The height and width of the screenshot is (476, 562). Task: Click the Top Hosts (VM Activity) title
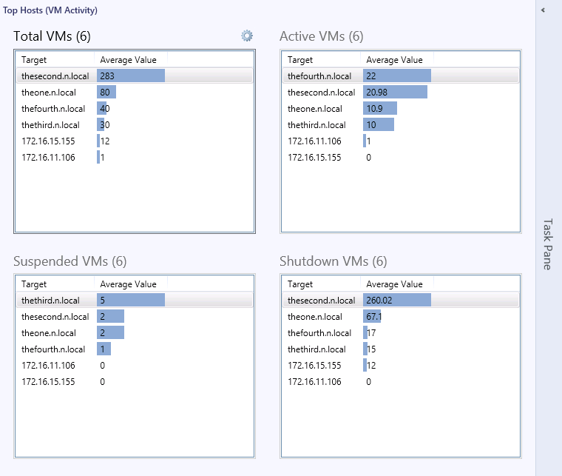pos(50,10)
